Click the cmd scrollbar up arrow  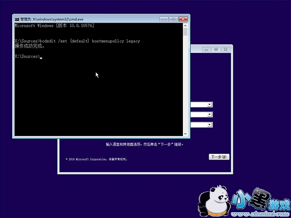click(x=185, y=25)
